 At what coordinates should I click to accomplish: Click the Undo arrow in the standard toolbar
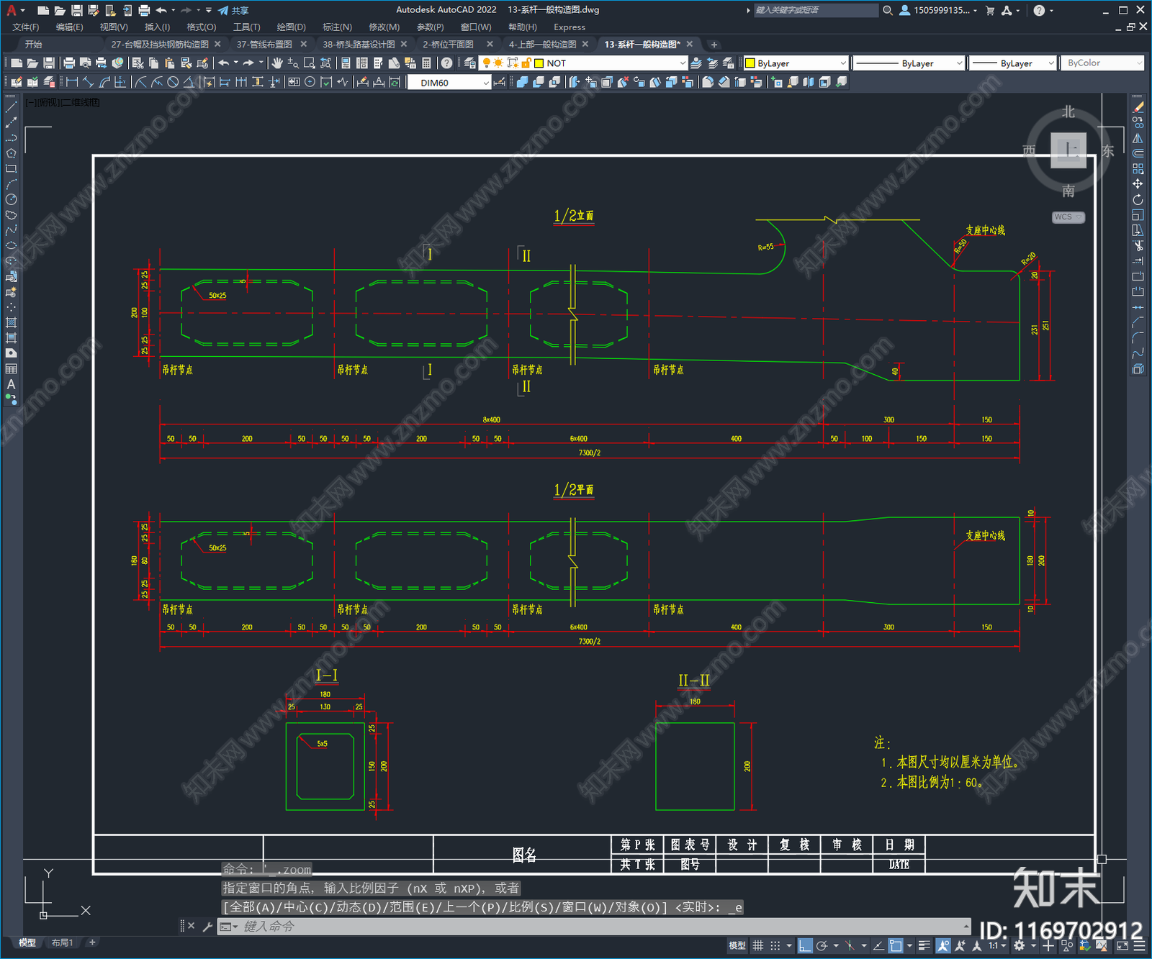pos(224,63)
